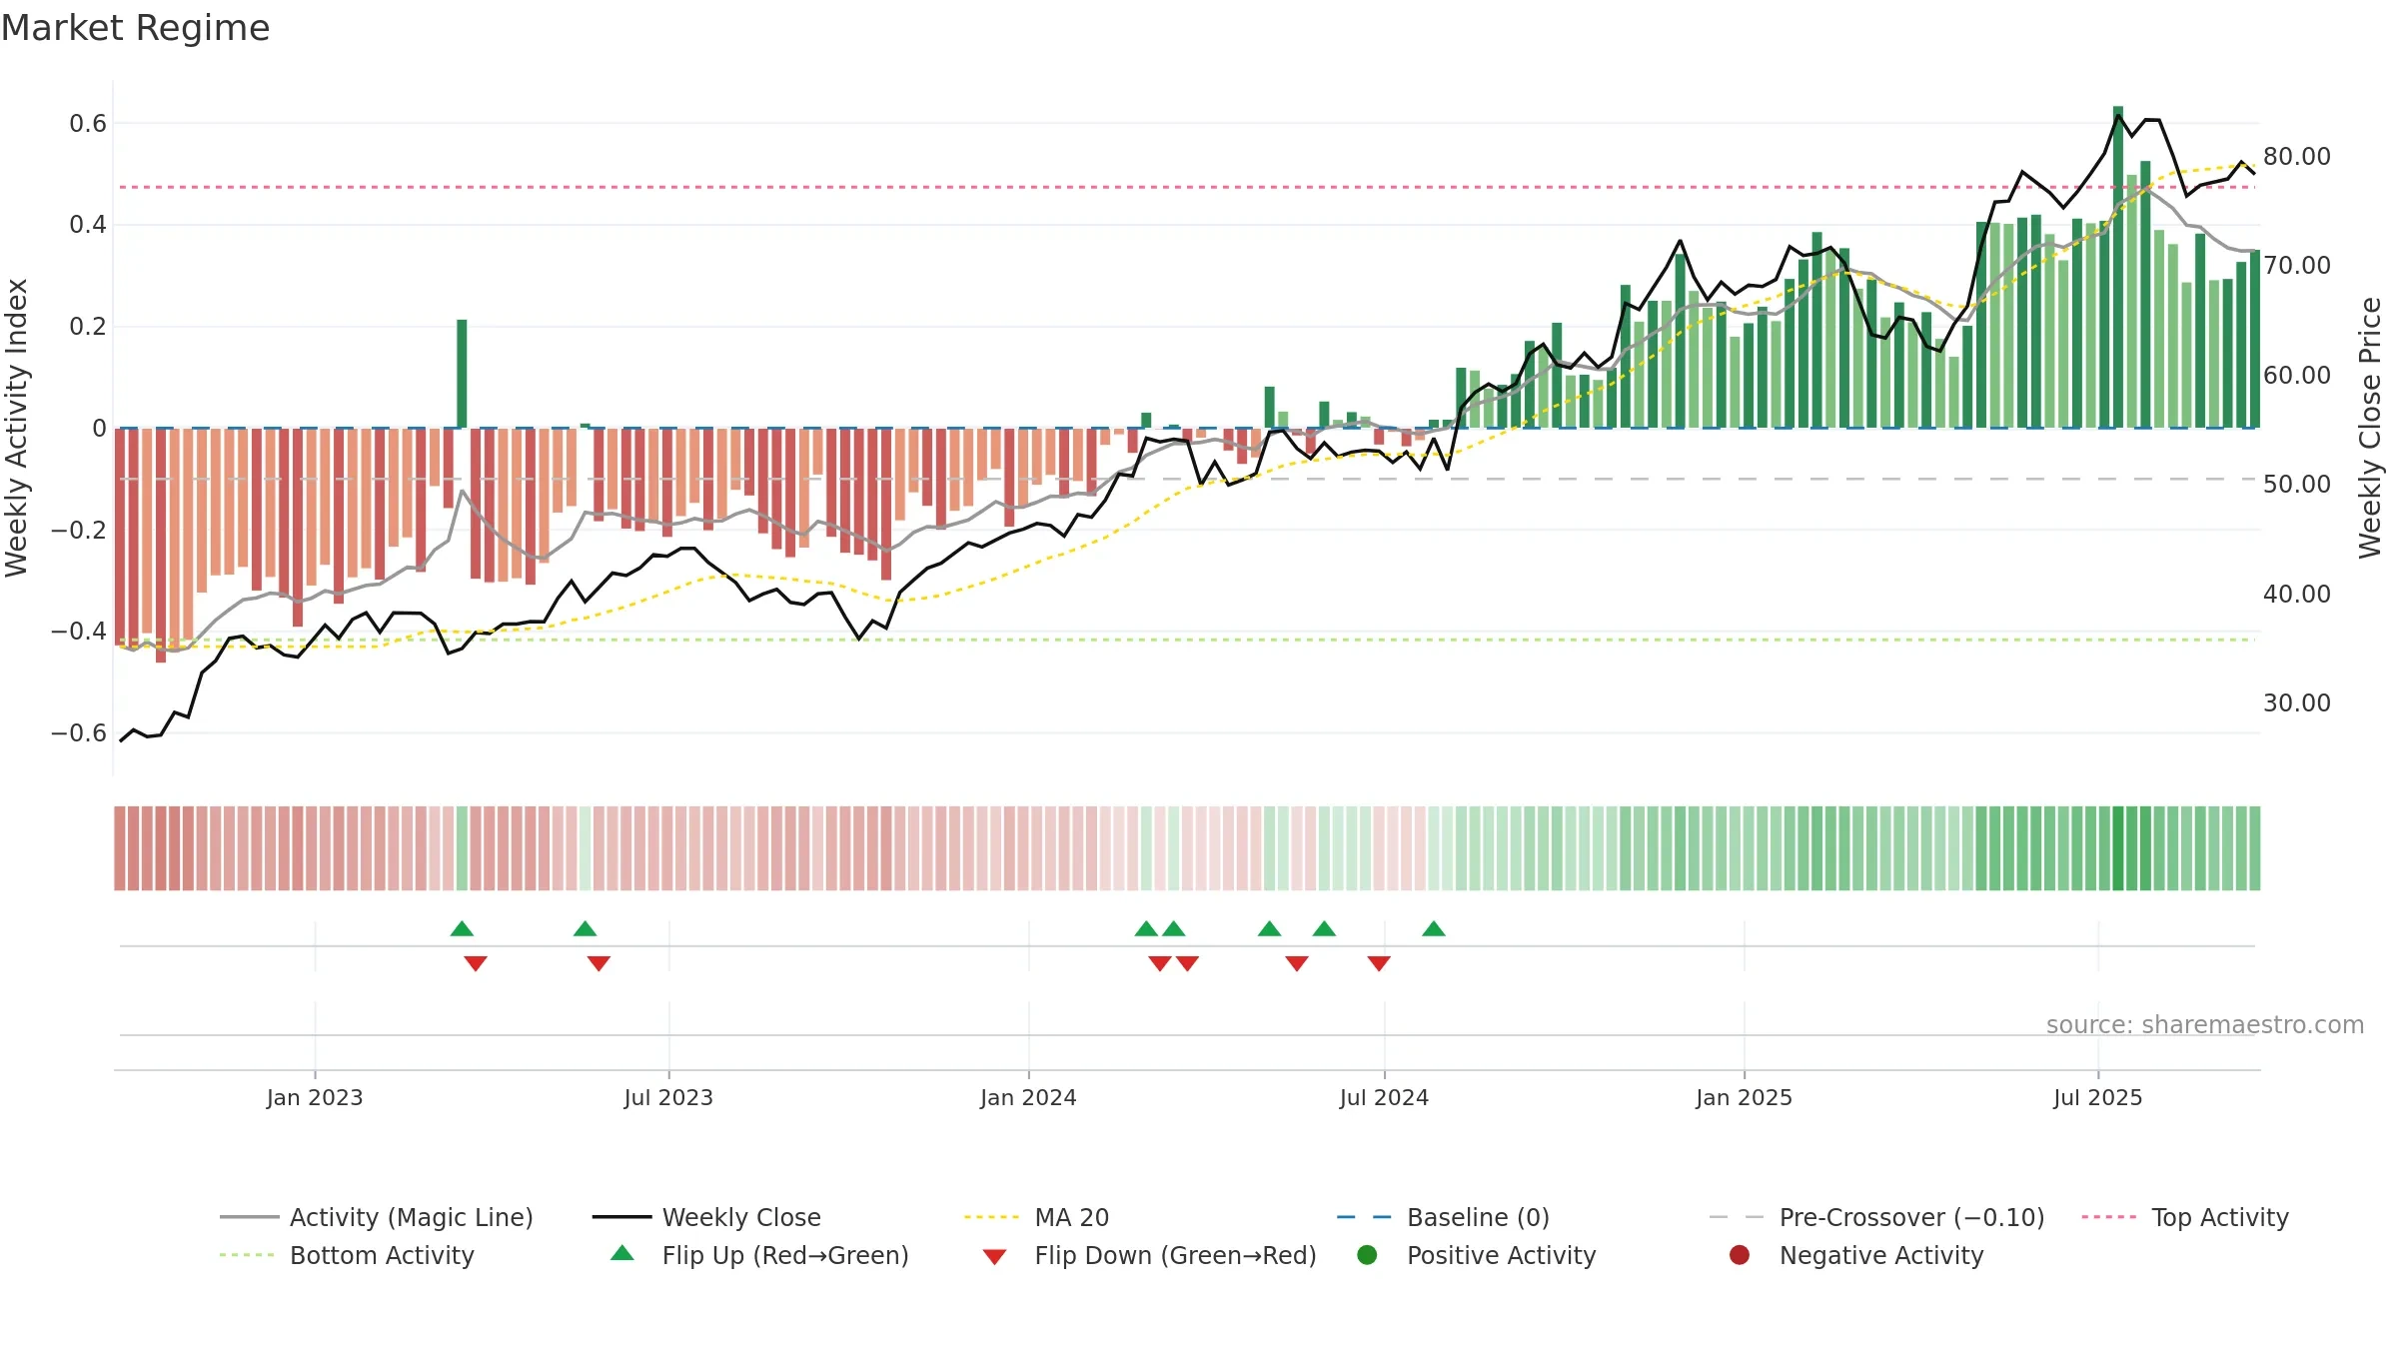The width and height of the screenshot is (2398, 1349).
Task: Click the source: sharemaestro.com text
Action: tap(2205, 1024)
